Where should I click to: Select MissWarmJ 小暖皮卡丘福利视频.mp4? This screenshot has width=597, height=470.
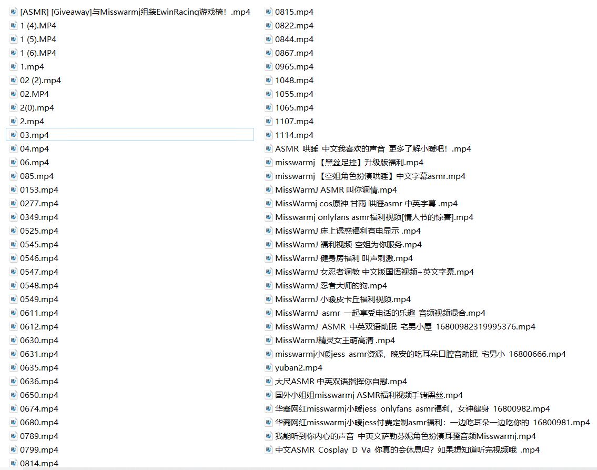[x=343, y=299]
